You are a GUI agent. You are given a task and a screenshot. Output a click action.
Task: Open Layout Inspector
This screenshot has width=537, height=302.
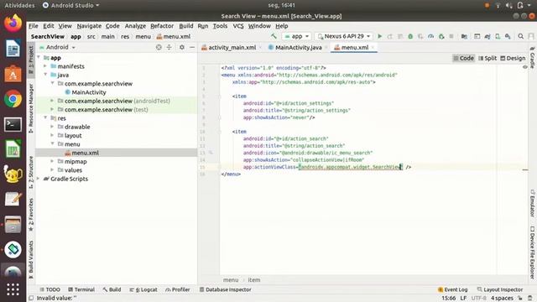coord(500,289)
